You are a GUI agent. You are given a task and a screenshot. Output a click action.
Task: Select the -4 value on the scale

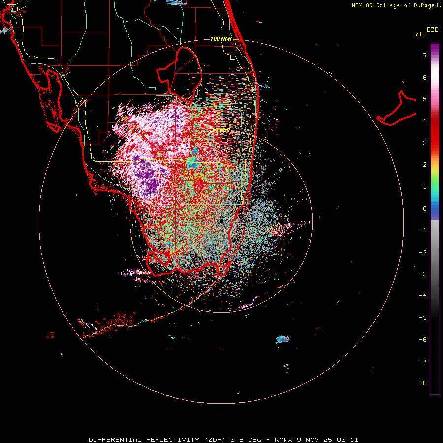pyautogui.click(x=423, y=296)
